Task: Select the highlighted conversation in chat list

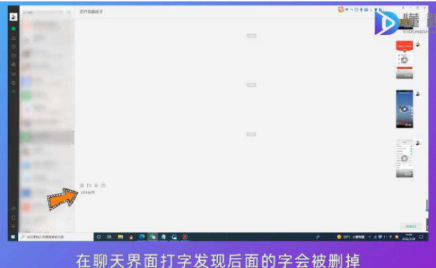Action: click(47, 137)
